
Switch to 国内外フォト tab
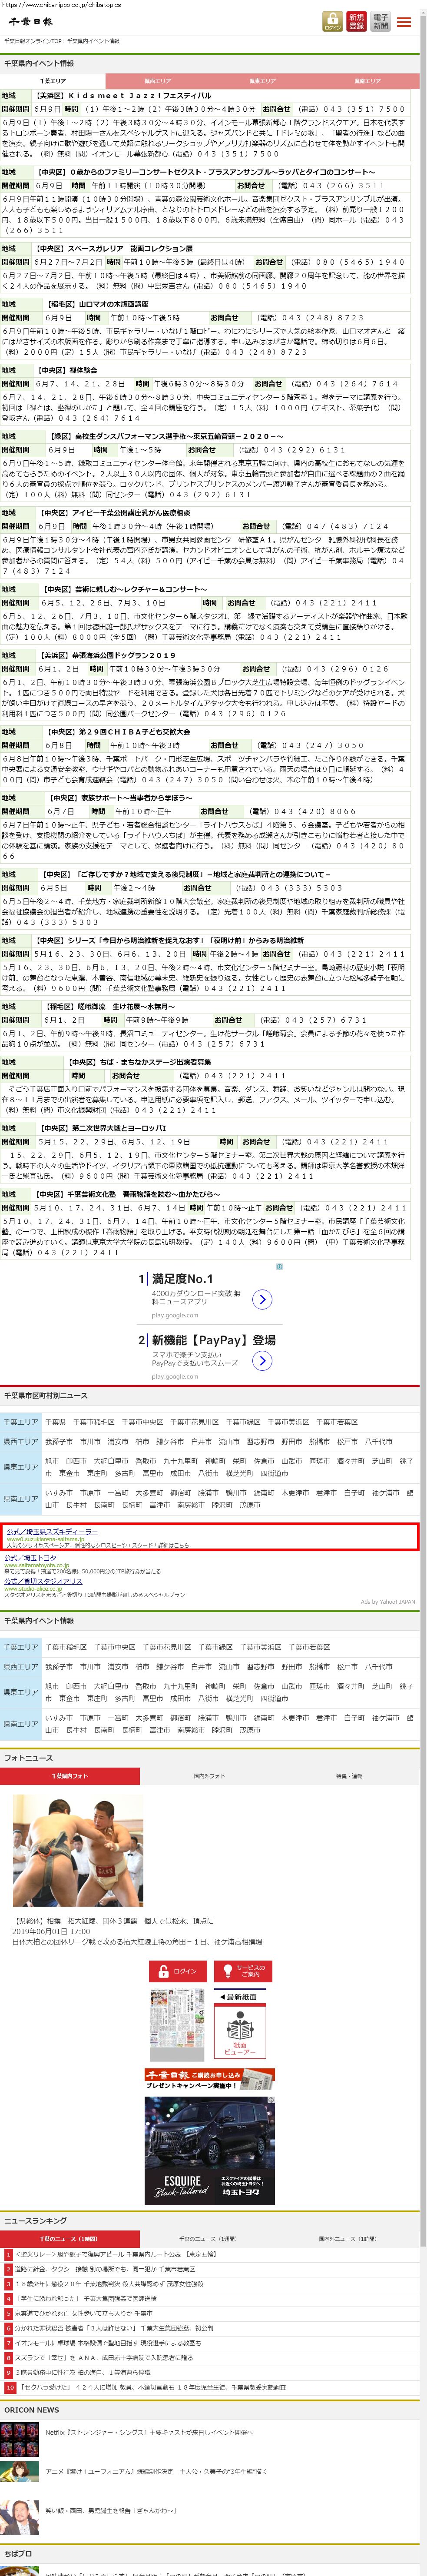209,1776
